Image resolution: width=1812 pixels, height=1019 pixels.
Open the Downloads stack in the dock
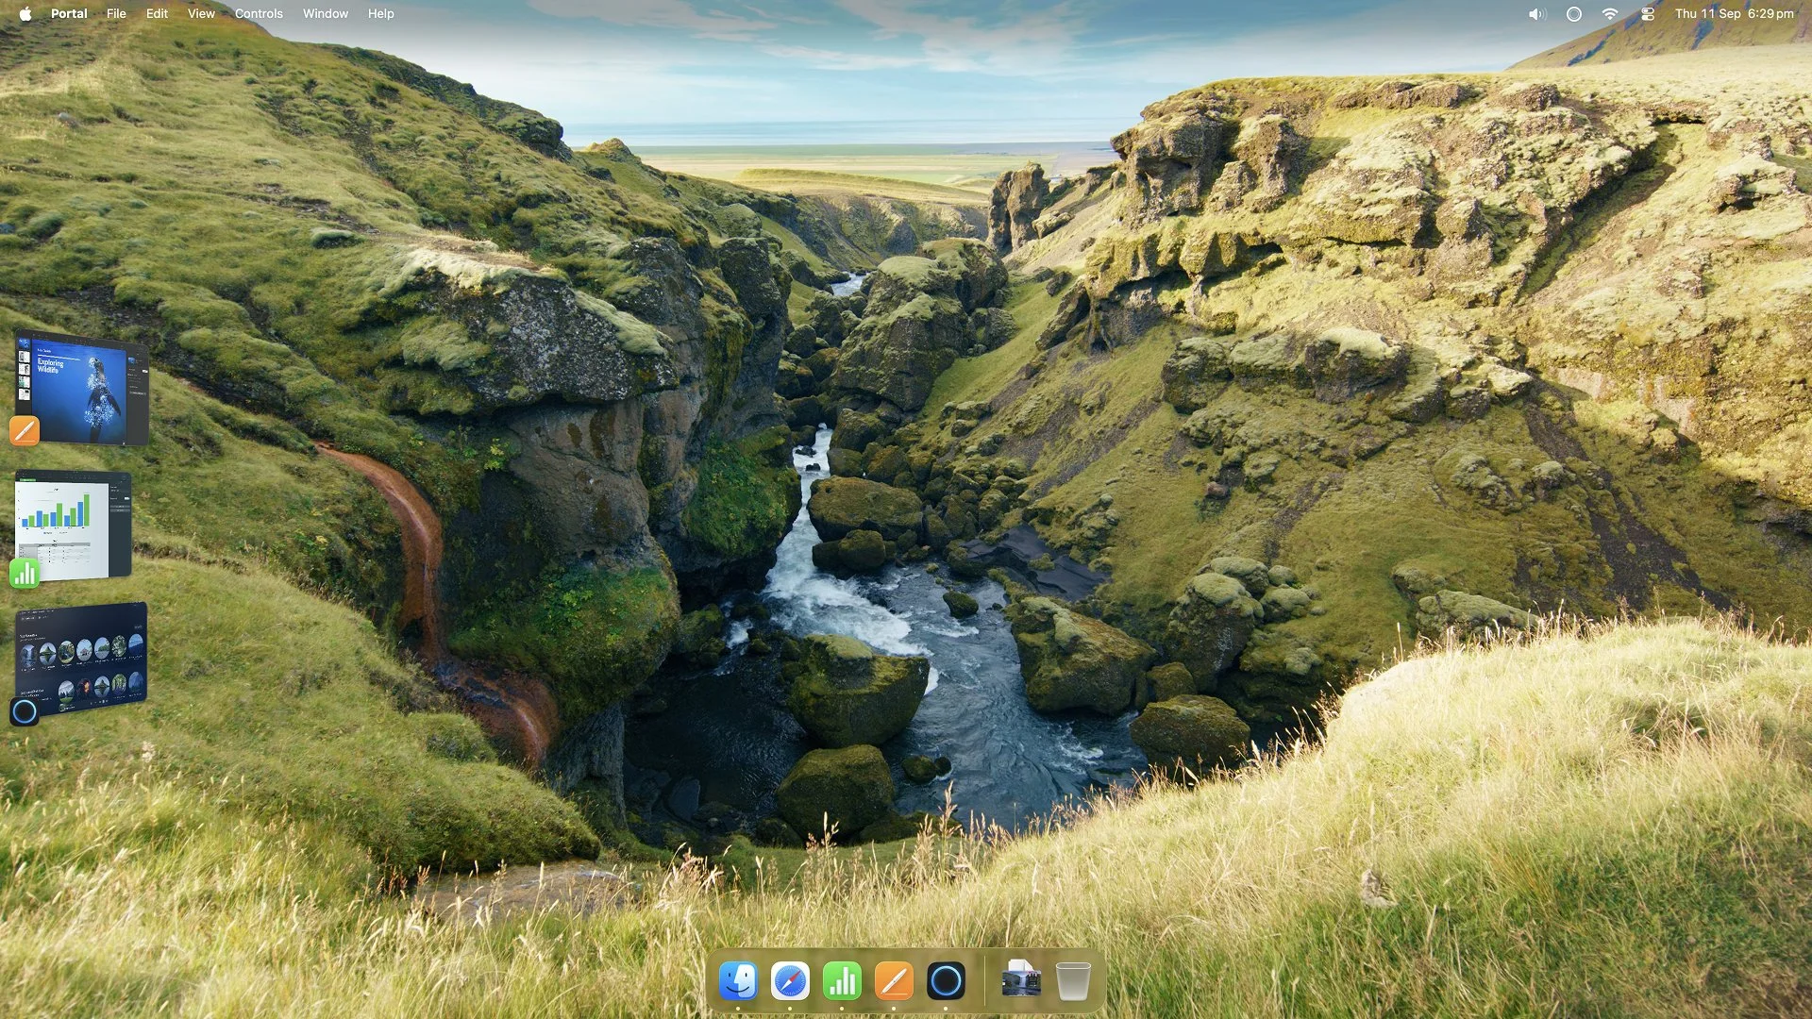(1021, 981)
